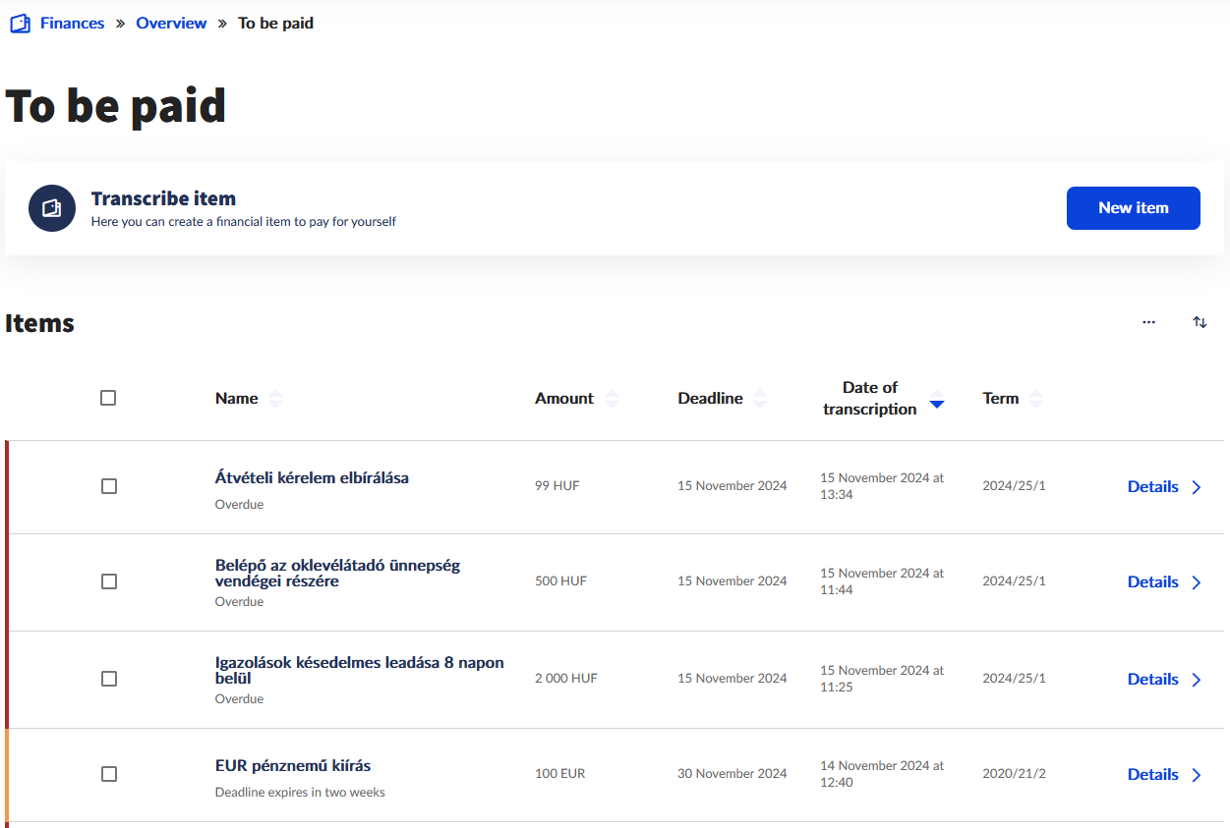Click the up-down arrows sort icon

pos(1200,322)
